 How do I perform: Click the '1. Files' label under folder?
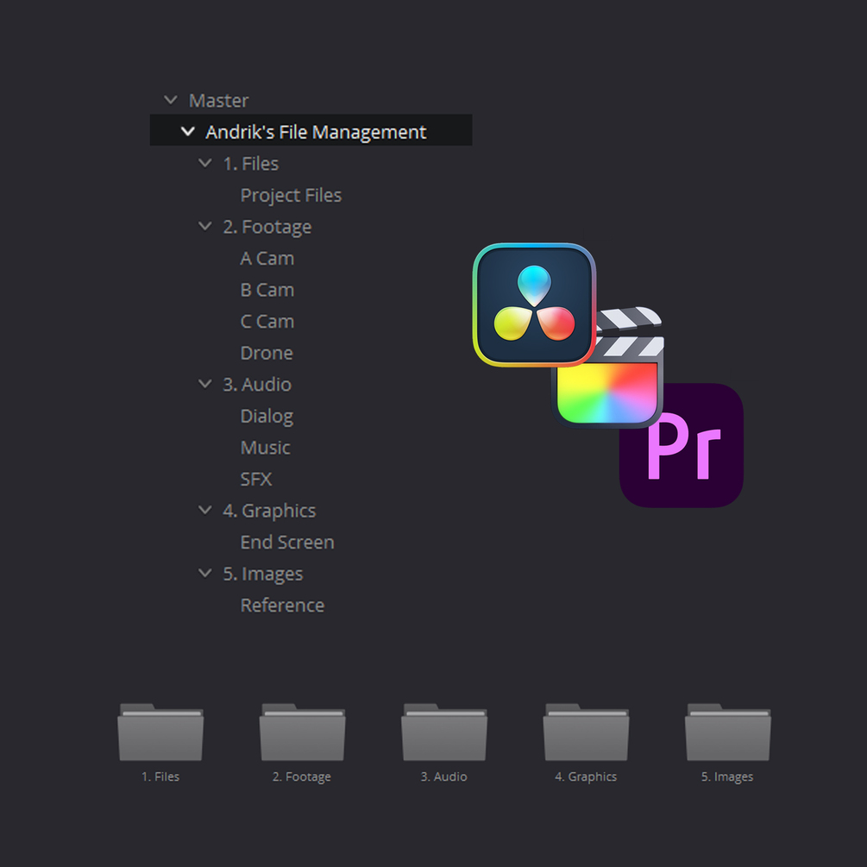coord(160,776)
